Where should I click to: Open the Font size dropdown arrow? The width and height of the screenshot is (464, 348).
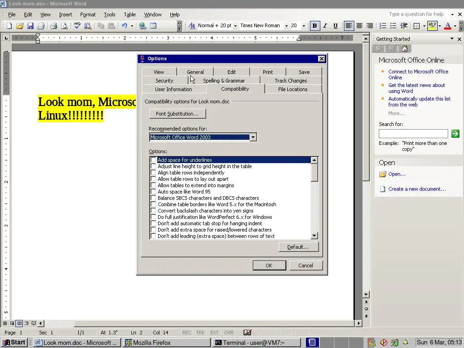click(303, 26)
